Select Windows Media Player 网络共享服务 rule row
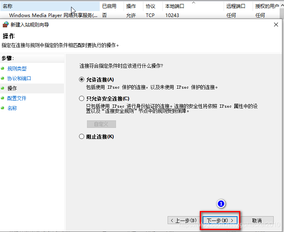This screenshot has width=284, height=232. [140, 15]
